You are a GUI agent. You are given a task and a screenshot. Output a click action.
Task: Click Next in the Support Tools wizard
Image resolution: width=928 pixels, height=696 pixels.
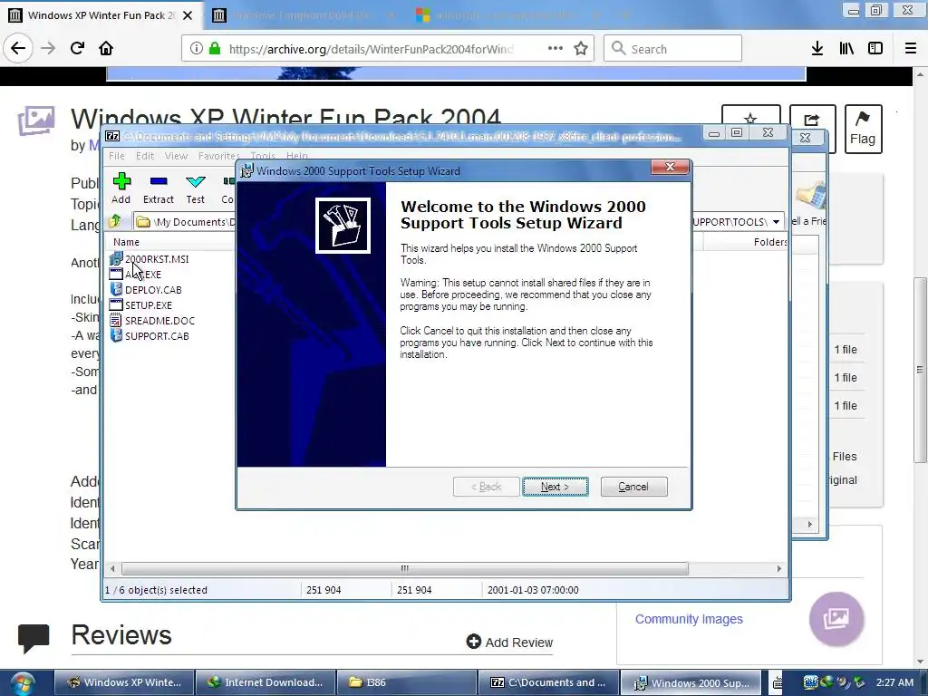tap(556, 487)
